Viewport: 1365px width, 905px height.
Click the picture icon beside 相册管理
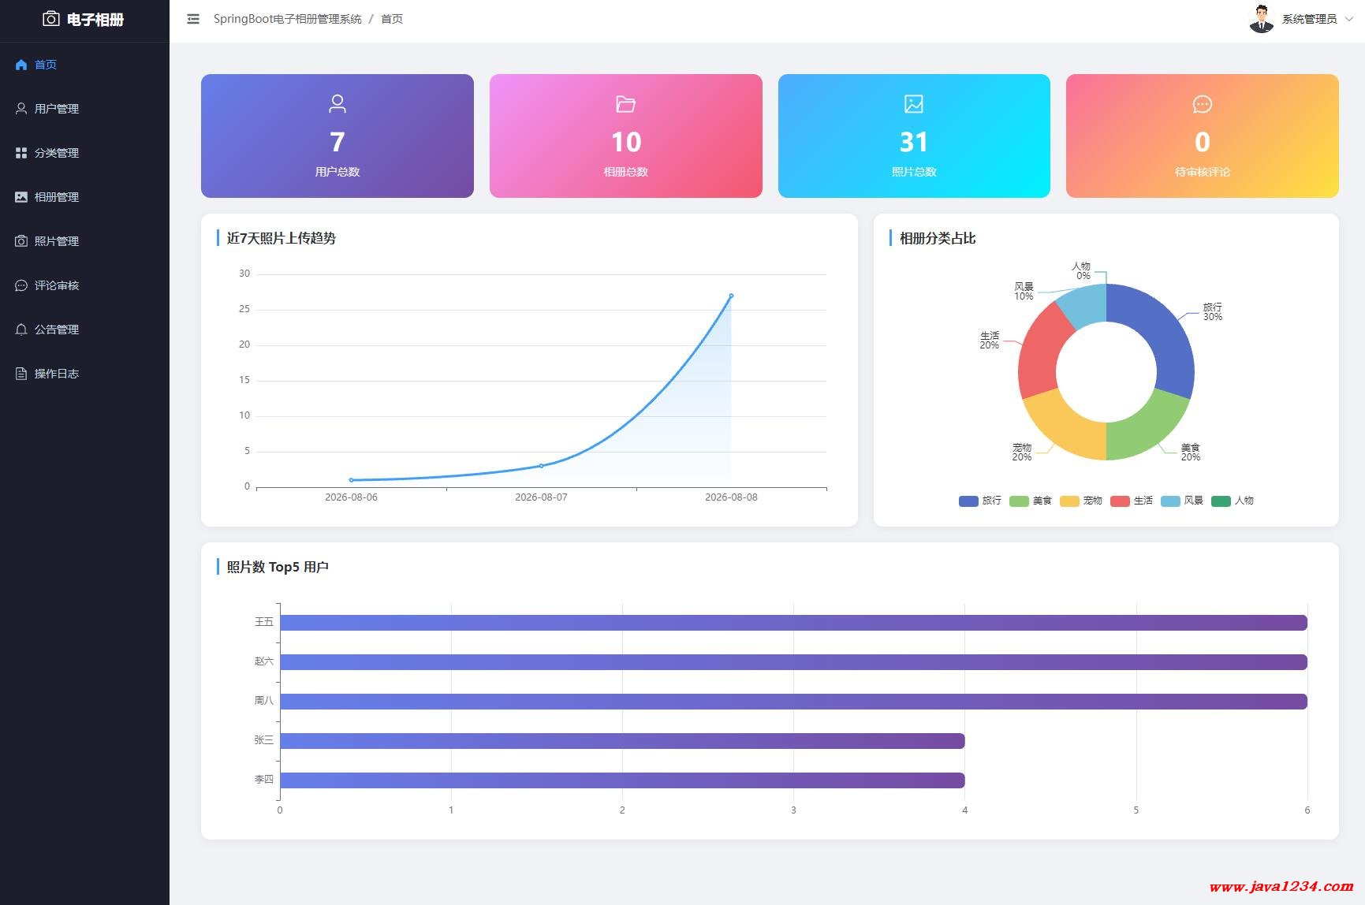coord(21,197)
